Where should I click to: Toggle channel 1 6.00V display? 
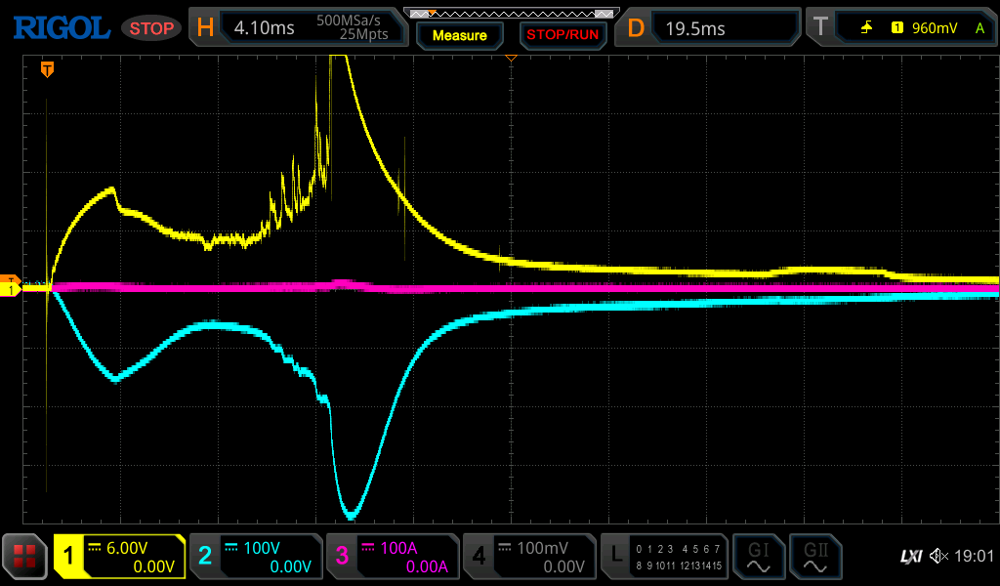click(x=119, y=557)
